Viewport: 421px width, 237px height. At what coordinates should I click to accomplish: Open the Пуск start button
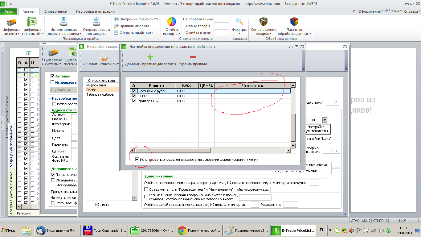click(9, 231)
